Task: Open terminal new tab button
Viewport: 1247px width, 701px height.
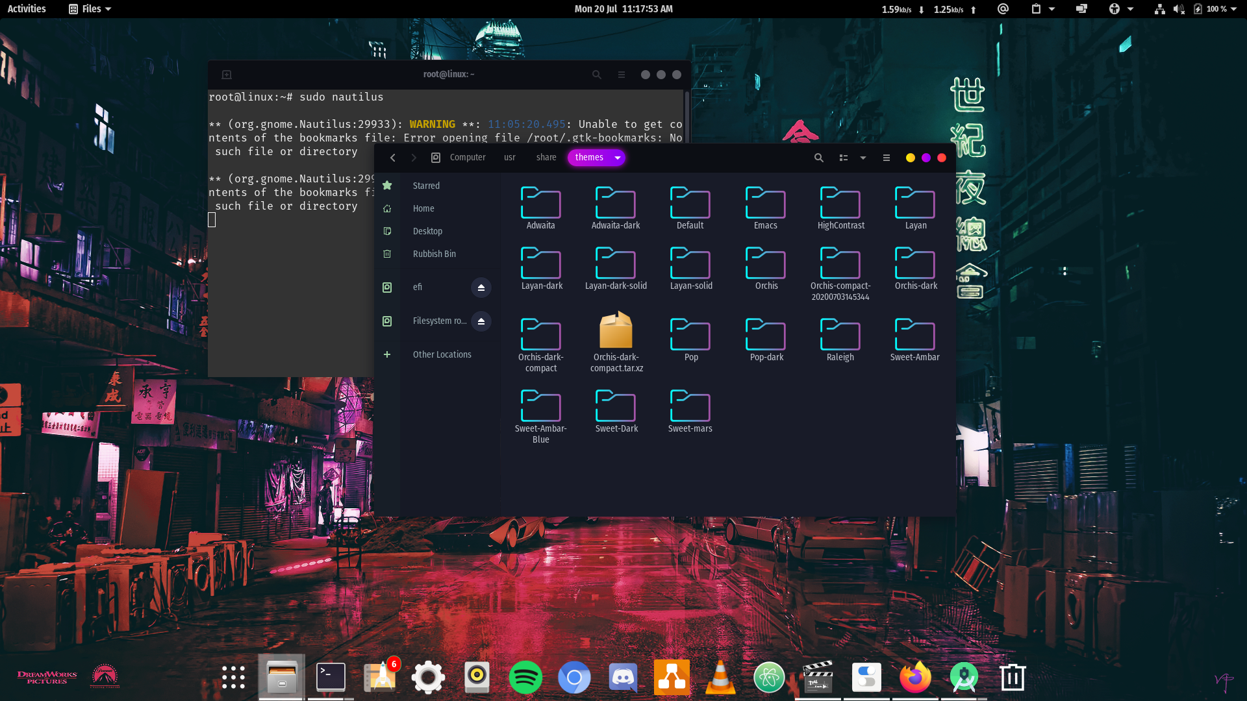Action: tap(226, 75)
